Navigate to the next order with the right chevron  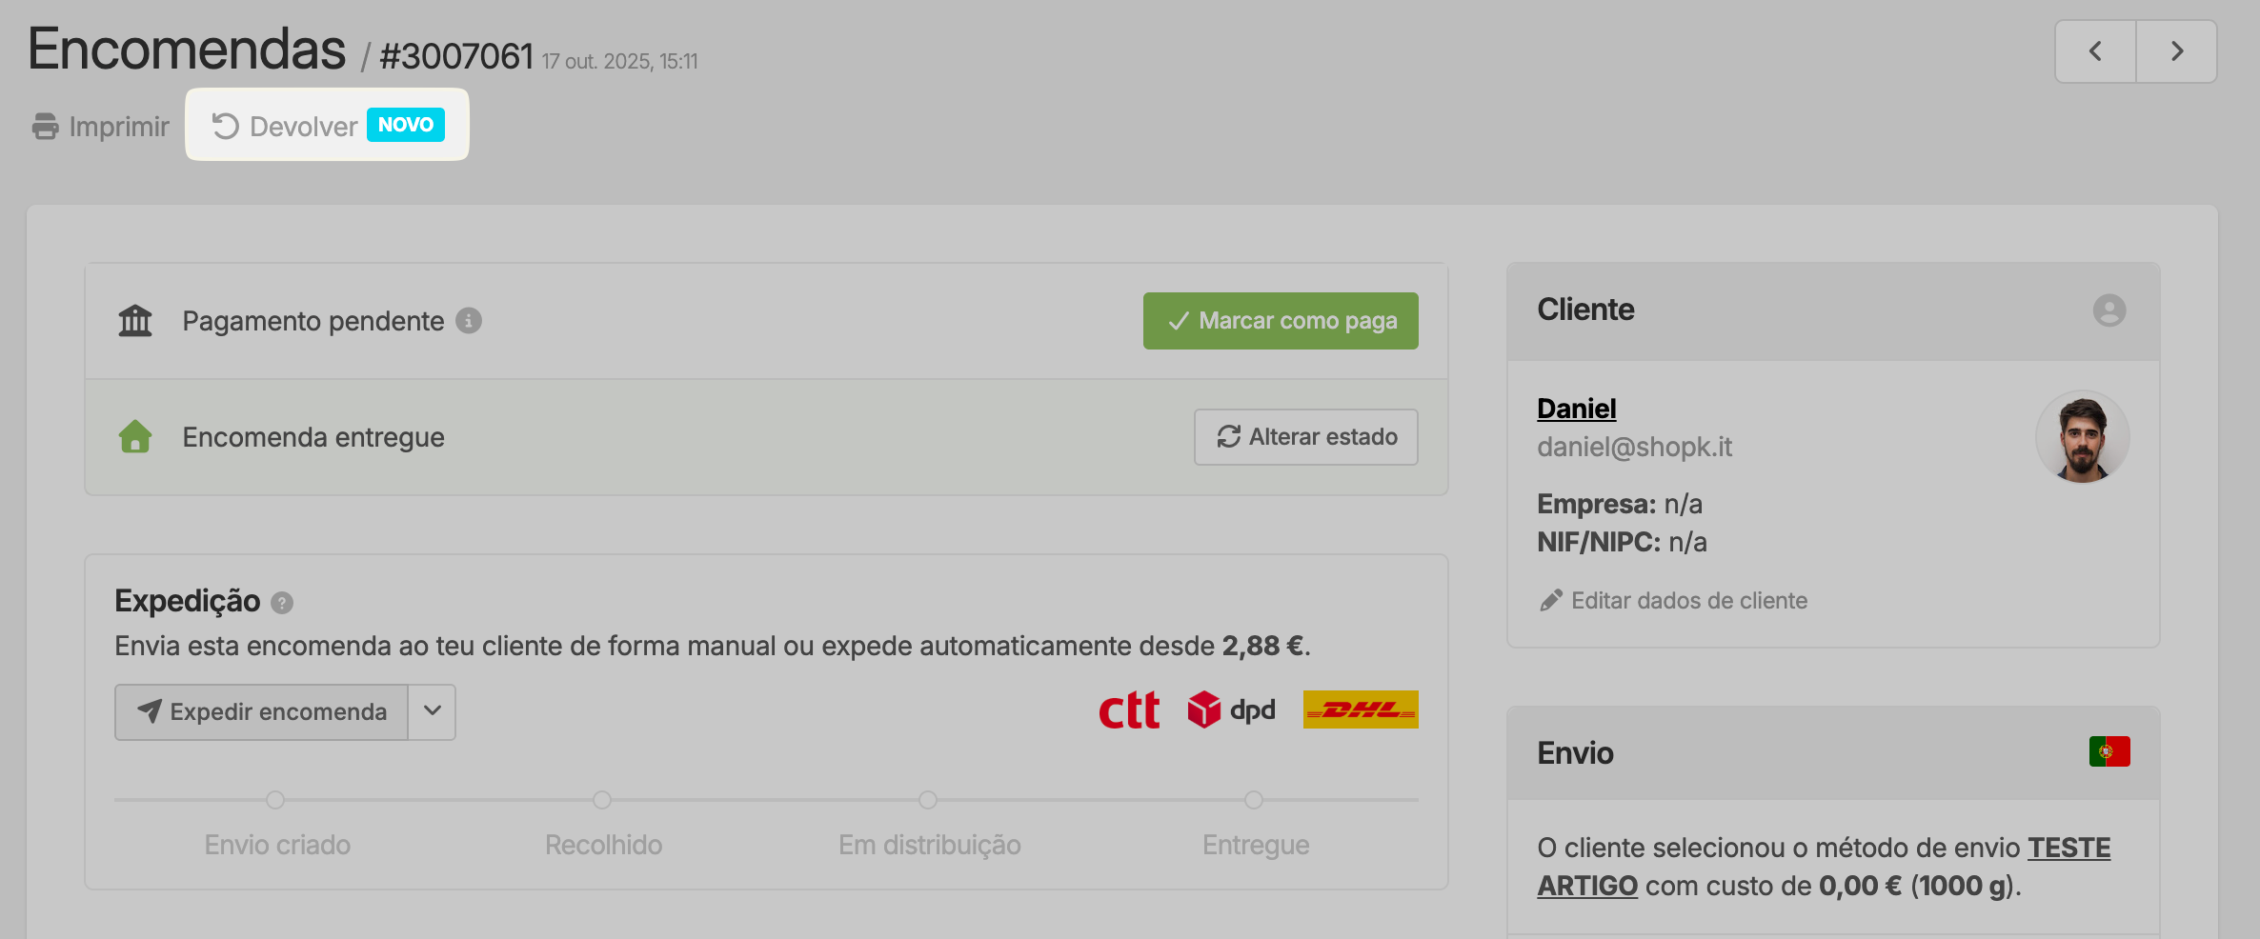click(2176, 51)
